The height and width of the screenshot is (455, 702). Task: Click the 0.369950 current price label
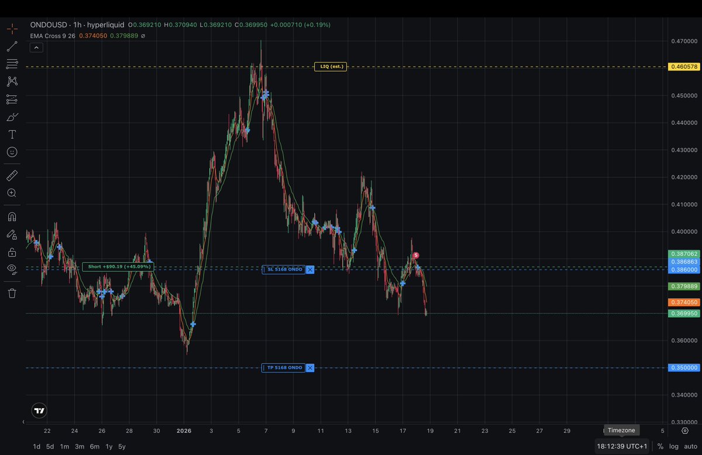coord(683,314)
